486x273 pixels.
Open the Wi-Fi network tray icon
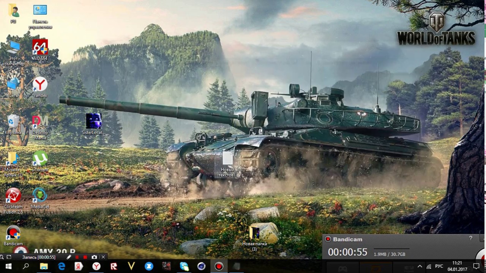point(429,267)
